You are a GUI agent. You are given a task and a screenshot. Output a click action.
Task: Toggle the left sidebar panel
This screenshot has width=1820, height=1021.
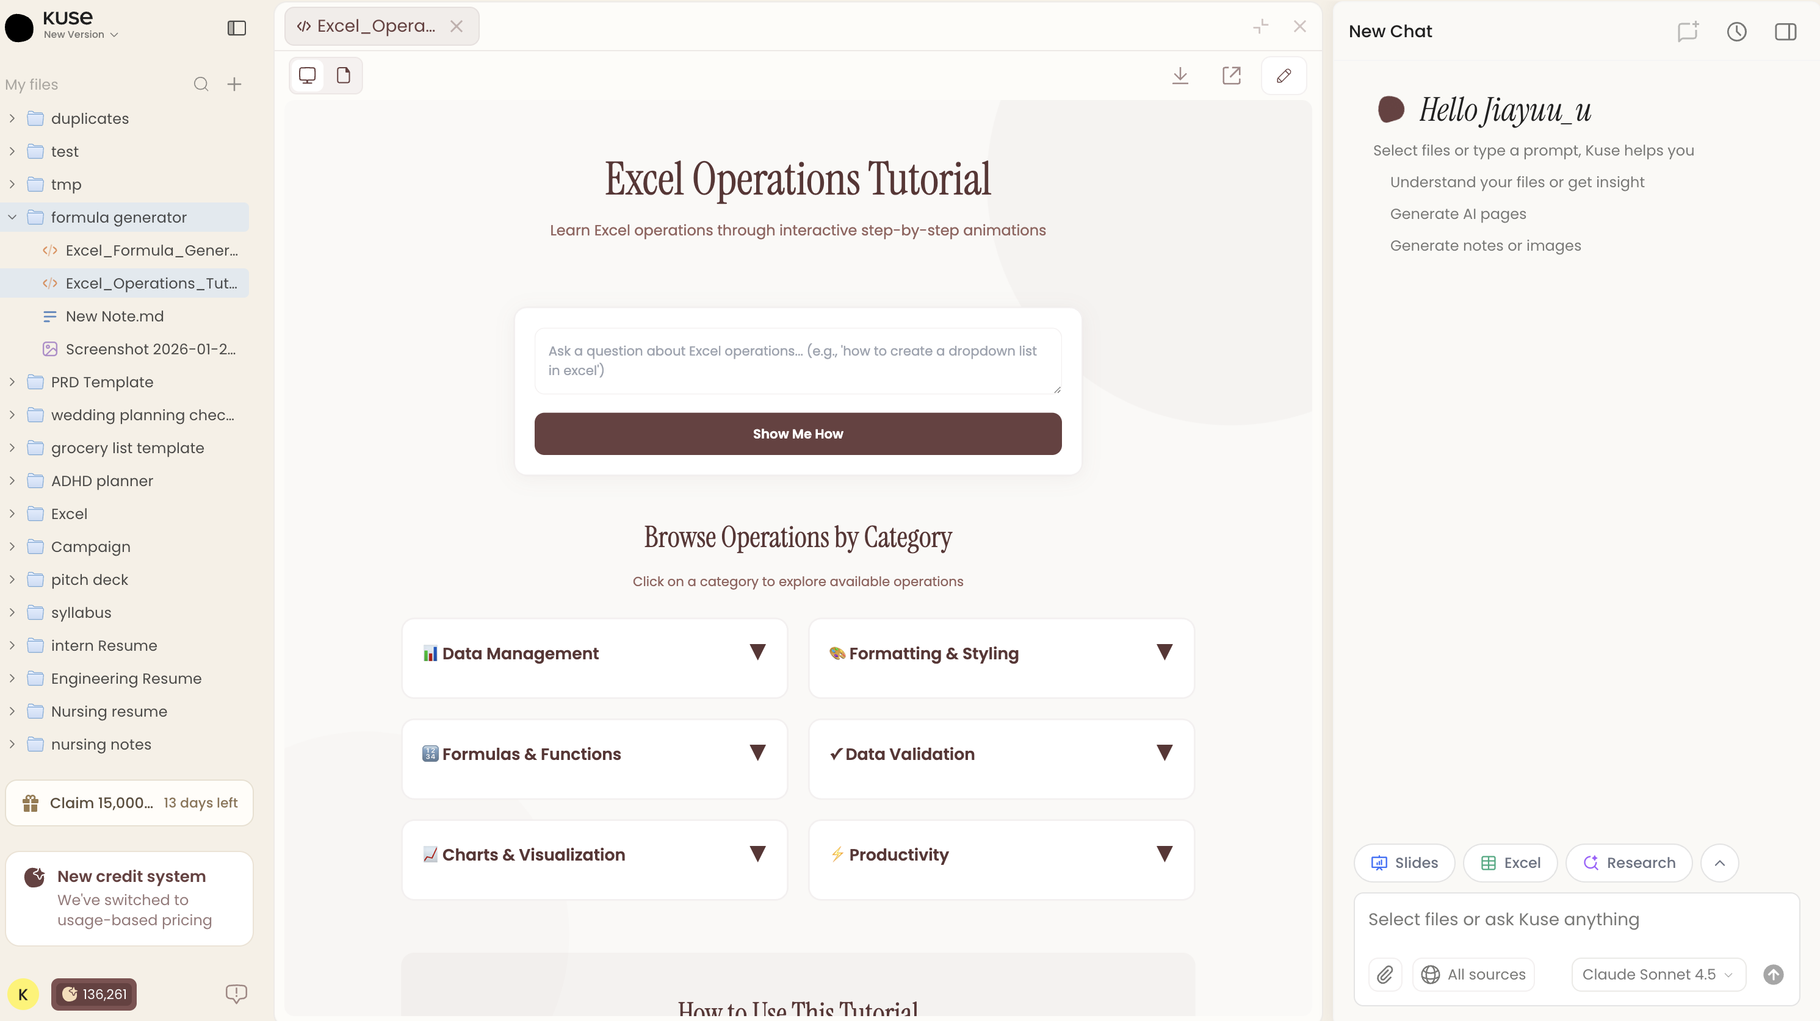237,27
